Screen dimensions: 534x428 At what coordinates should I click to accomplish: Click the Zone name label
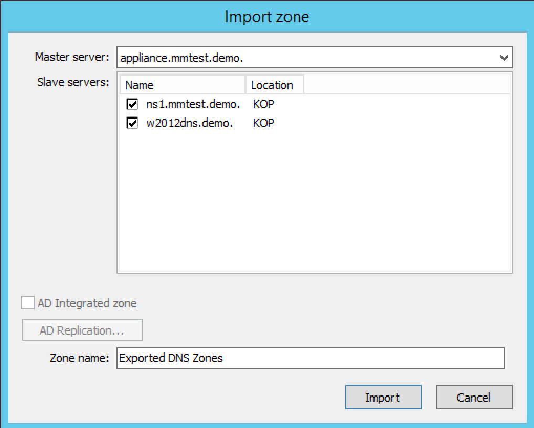(x=79, y=358)
